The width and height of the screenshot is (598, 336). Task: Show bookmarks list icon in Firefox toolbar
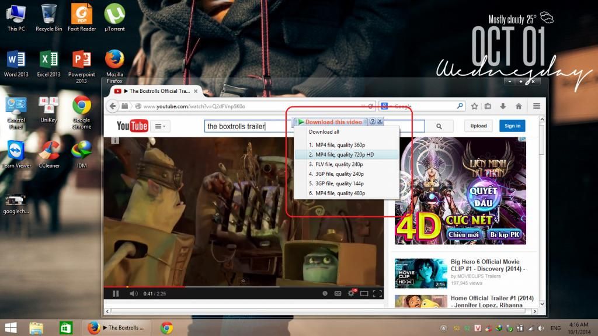pos(488,106)
